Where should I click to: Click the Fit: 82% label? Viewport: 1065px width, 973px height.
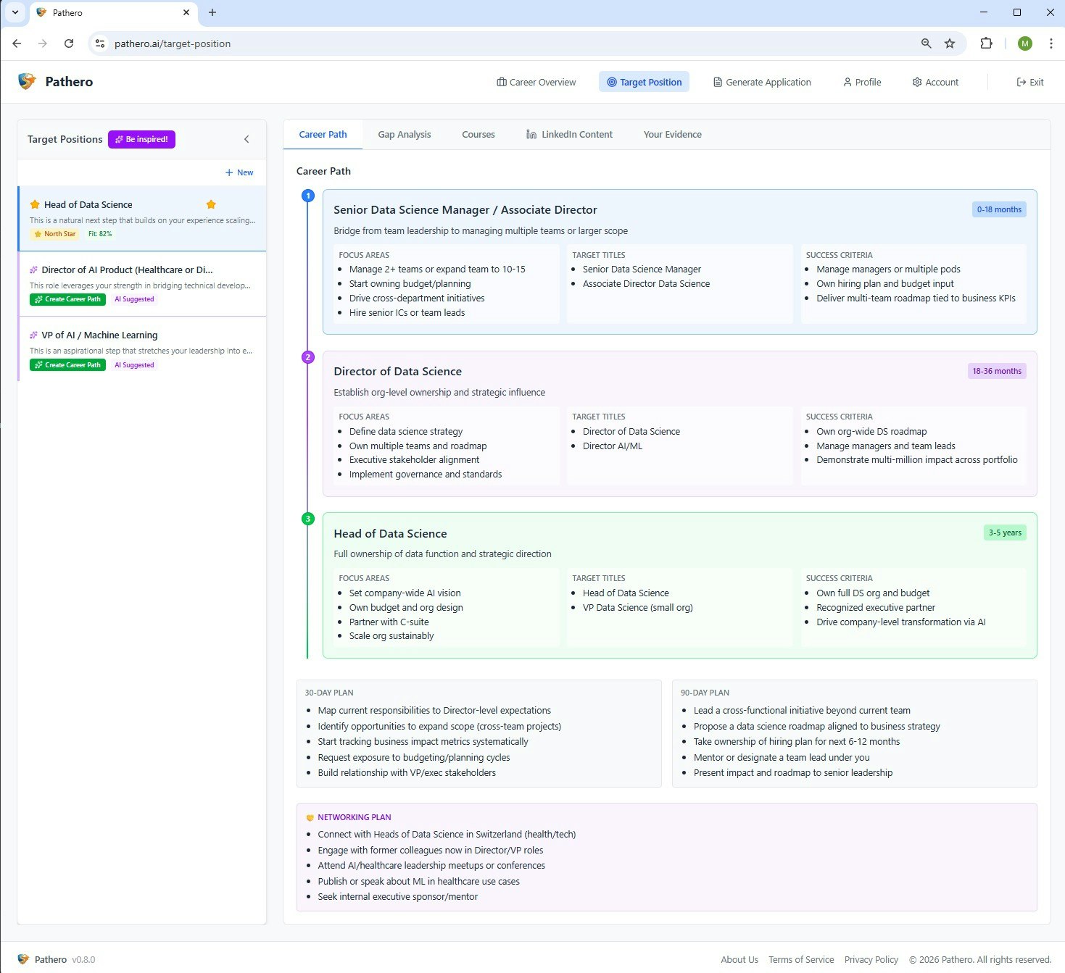100,234
